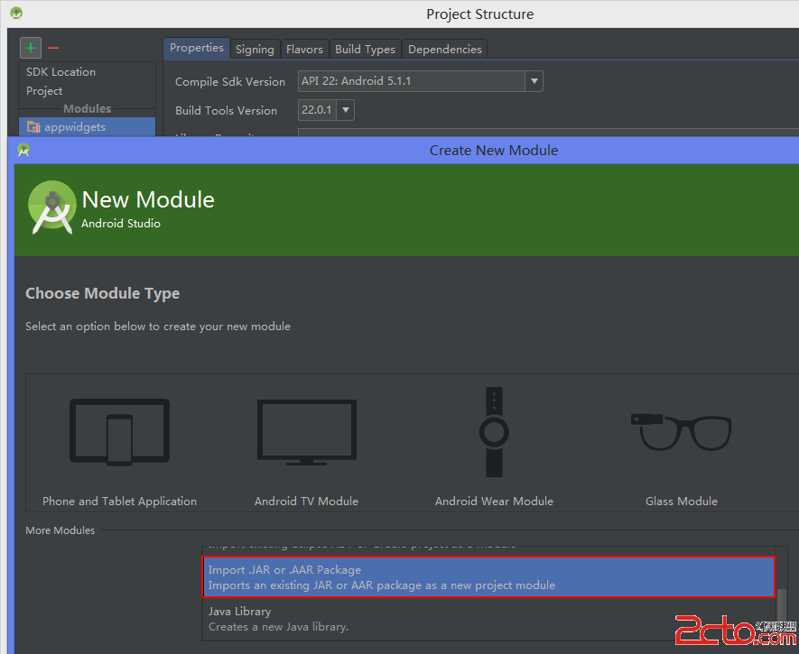
Task: Click 'Creates a new Java library.' description
Action: [x=278, y=627]
